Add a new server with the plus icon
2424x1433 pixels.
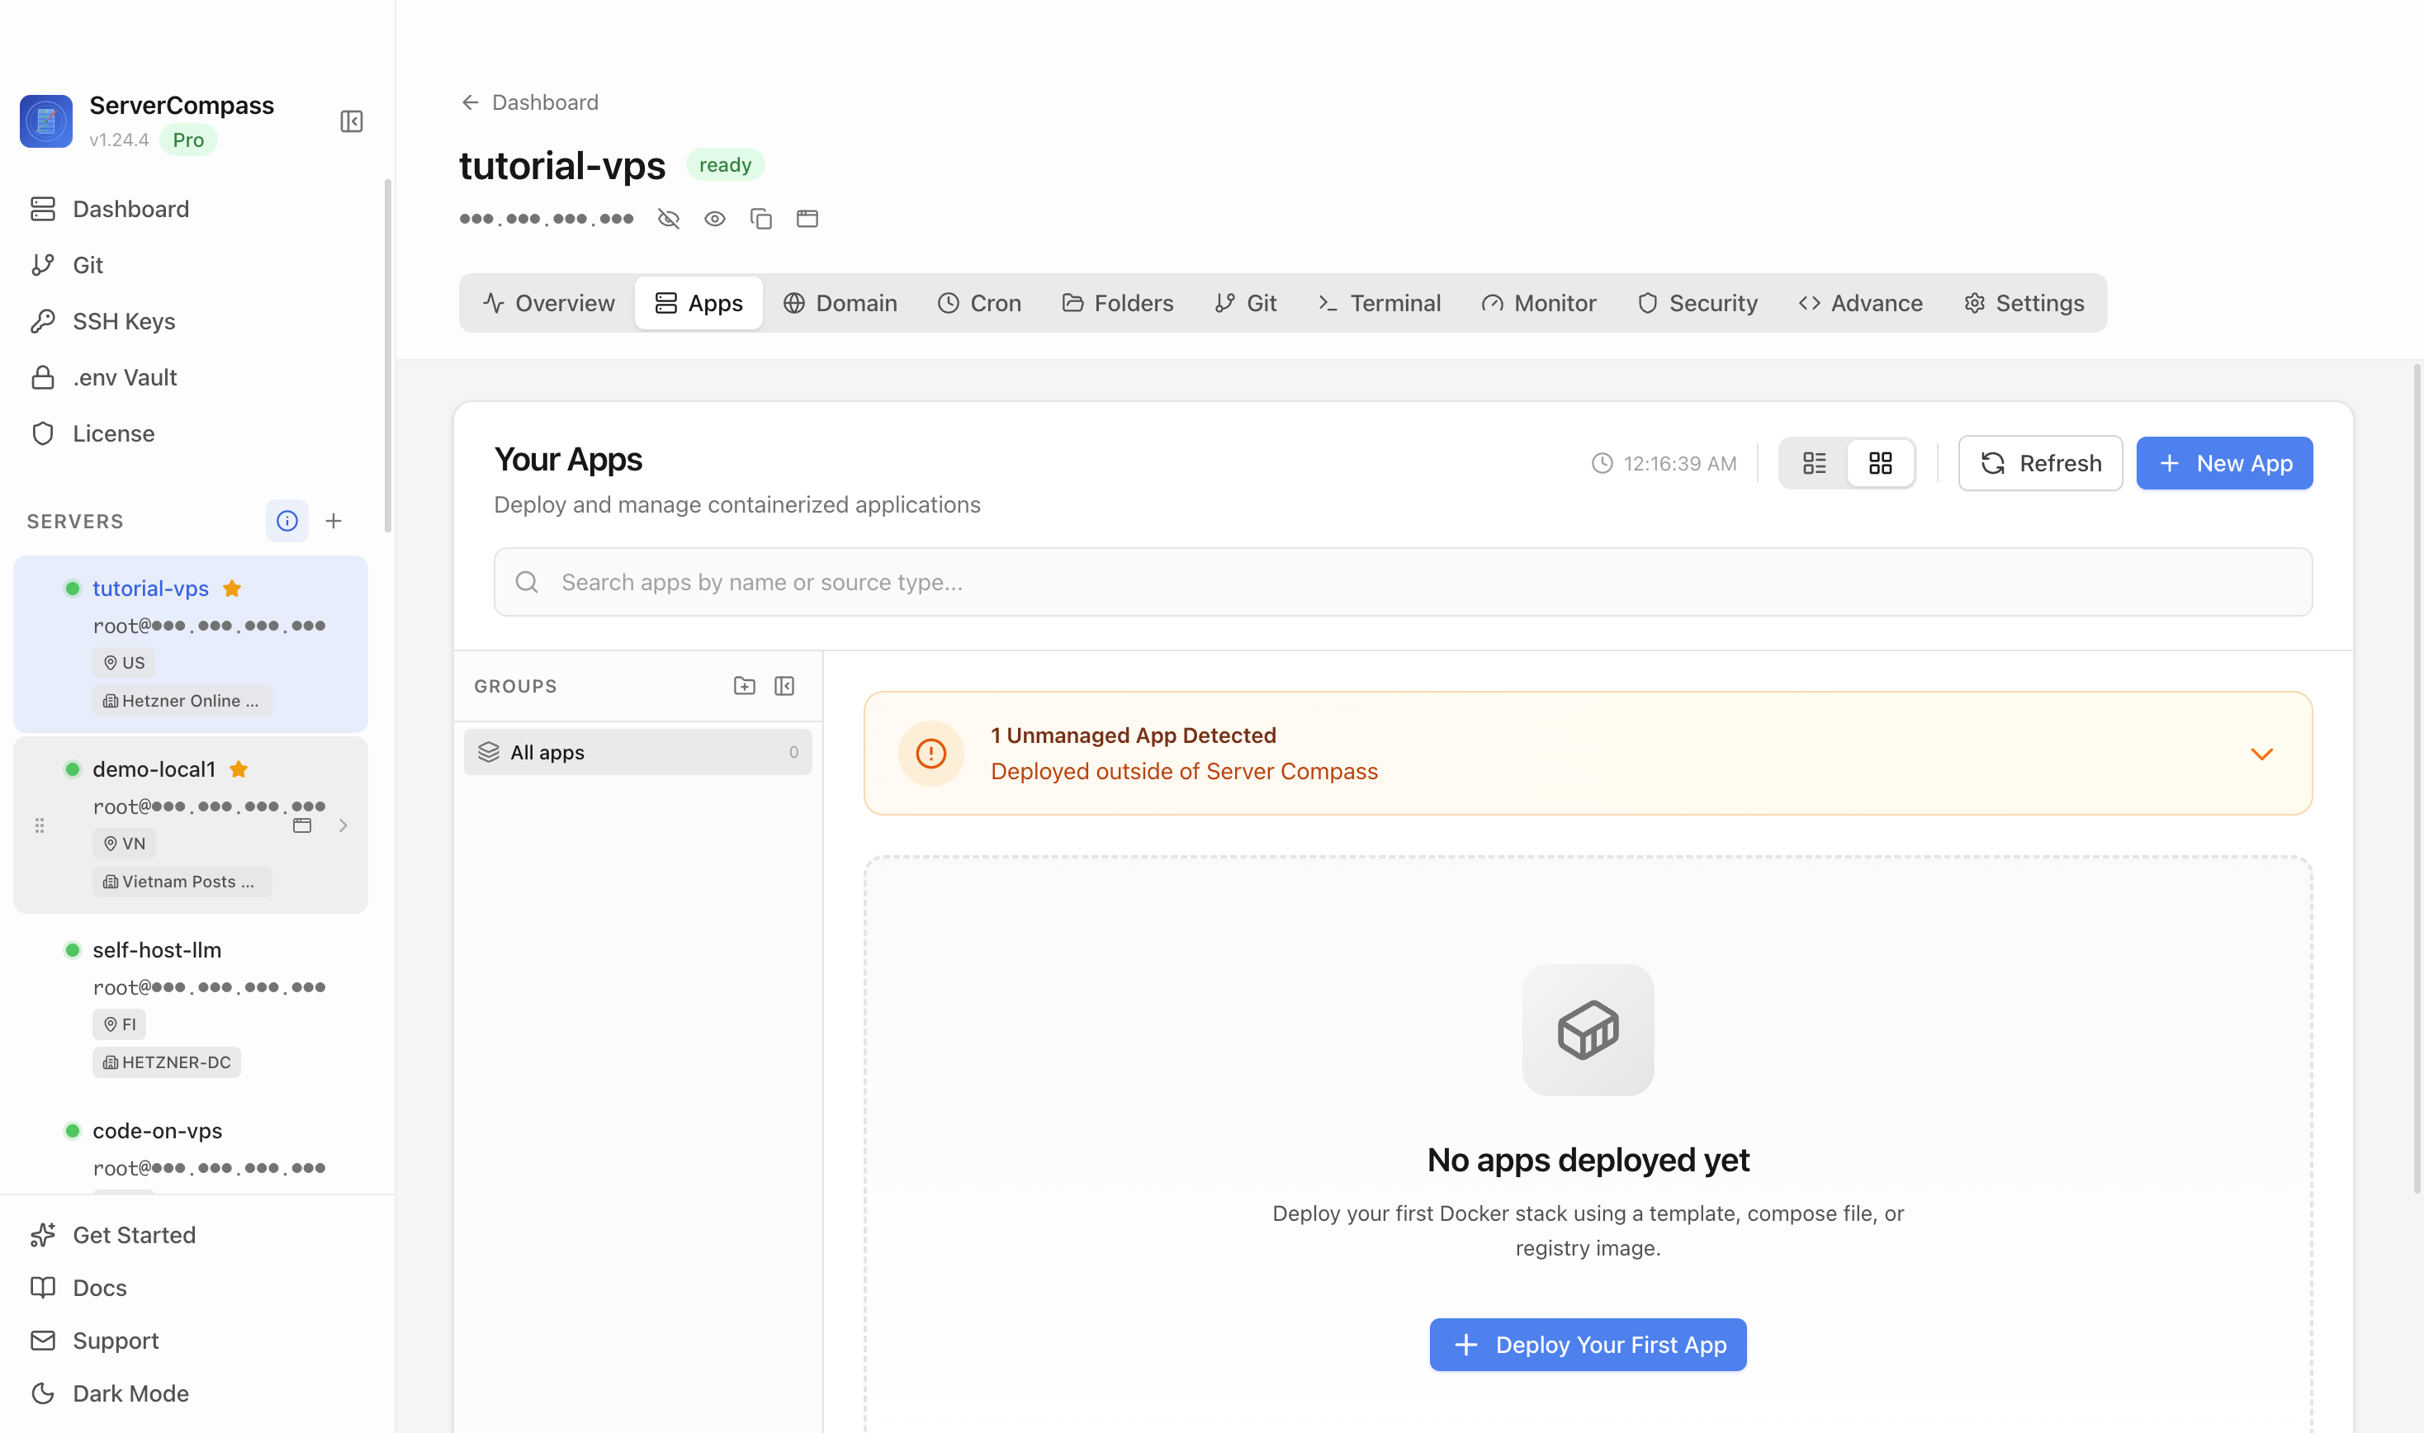tap(334, 522)
